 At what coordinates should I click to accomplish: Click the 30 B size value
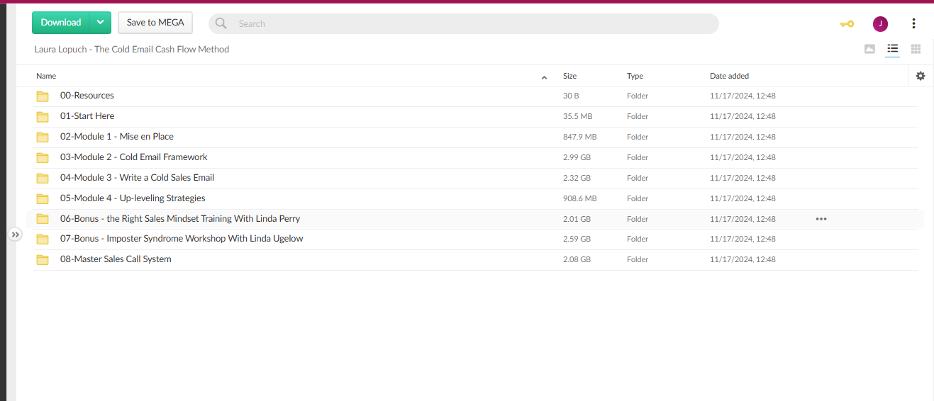(x=571, y=96)
